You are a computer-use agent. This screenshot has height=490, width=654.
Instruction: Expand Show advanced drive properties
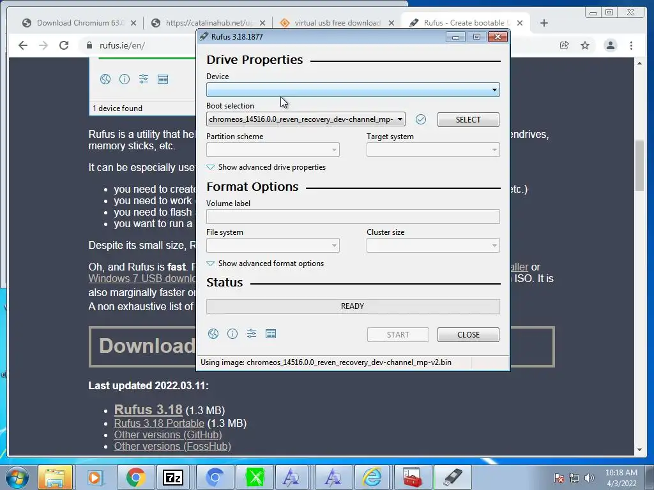(x=266, y=167)
